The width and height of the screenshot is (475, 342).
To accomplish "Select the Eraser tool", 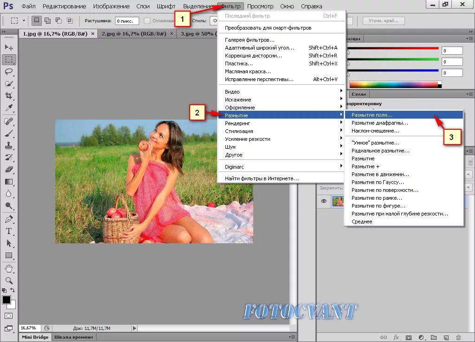I will click(9, 170).
